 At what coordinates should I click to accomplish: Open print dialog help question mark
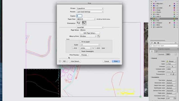(x=60, y=61)
